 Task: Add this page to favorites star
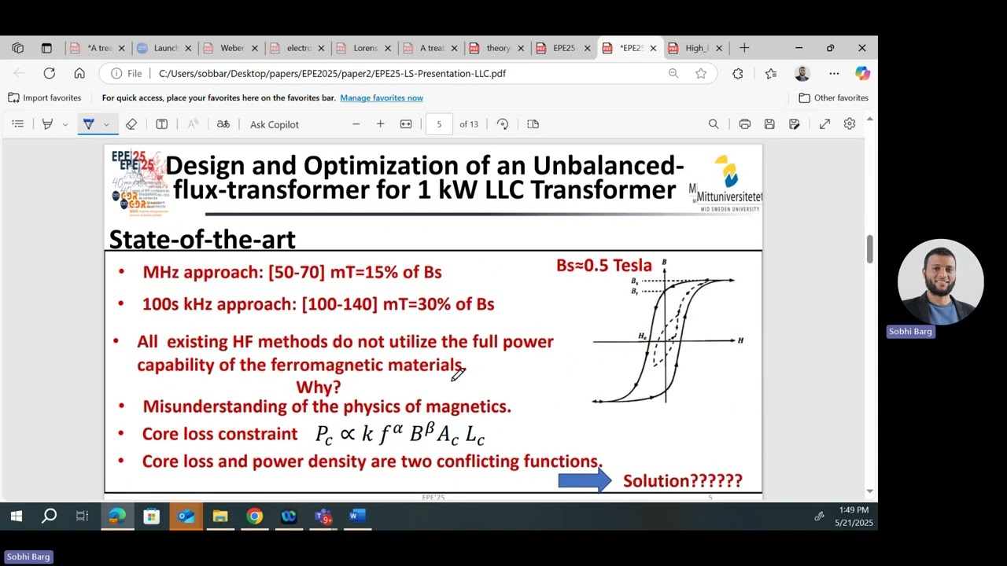[701, 73]
